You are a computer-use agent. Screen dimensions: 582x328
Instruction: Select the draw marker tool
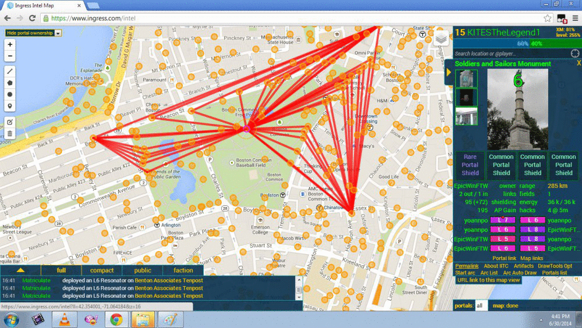point(10,106)
